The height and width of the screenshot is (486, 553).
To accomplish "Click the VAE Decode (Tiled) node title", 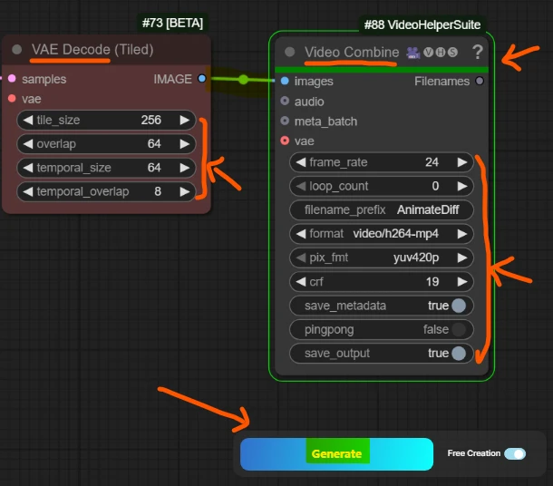I will coord(92,49).
